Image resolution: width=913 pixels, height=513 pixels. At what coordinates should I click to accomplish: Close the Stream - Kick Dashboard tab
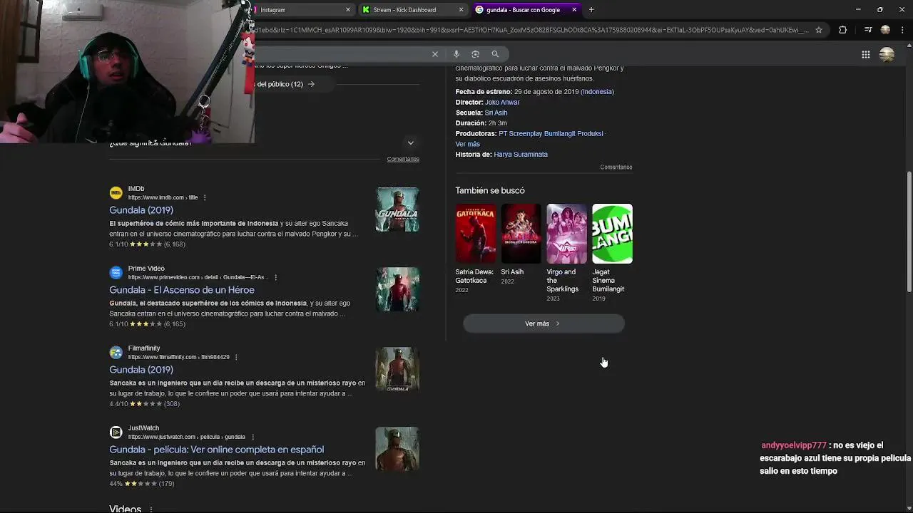tap(461, 10)
